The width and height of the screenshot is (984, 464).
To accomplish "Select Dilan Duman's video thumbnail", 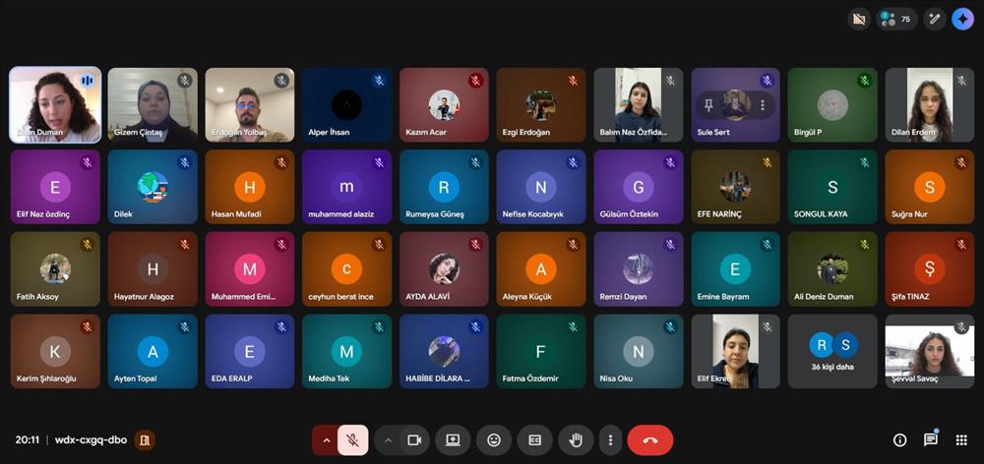I will 54,104.
